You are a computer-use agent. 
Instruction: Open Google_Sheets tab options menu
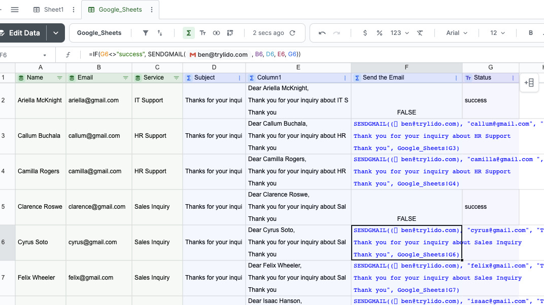[x=152, y=10]
